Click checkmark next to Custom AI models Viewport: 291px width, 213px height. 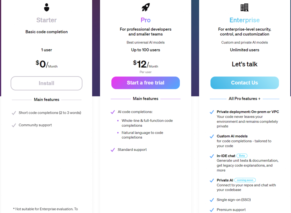tap(212, 137)
